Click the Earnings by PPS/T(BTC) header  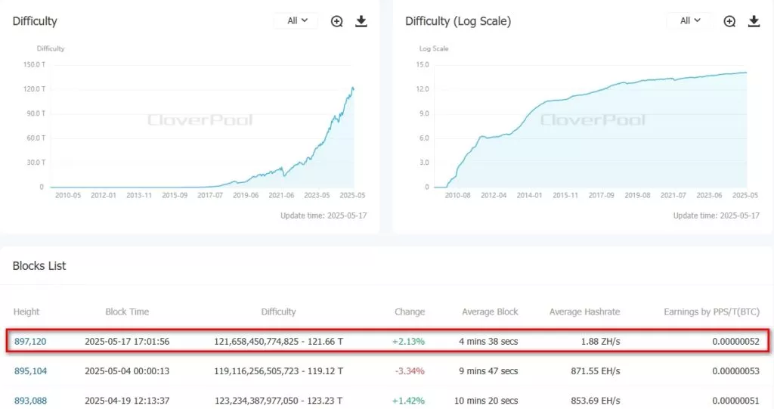(x=711, y=311)
